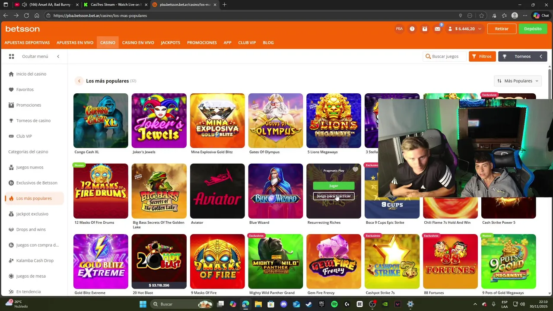553x311 pixels.
Task: Collapse sidebar with Ocultar menú chevron
Action: point(58,57)
